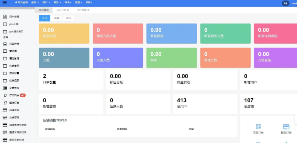This screenshot has height=143, width=297.
Task: Click the yellow 新客充值 card
Action: click(64, 33)
